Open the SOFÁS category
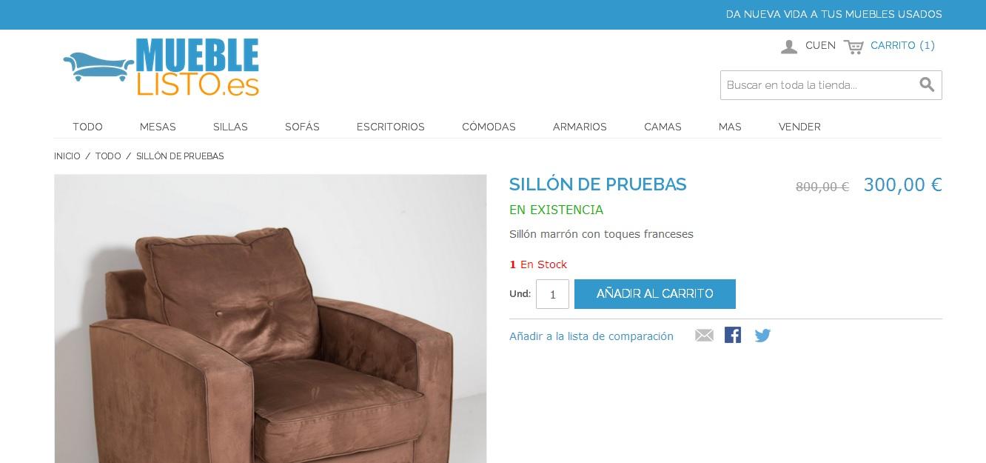The image size is (986, 463). (x=302, y=127)
